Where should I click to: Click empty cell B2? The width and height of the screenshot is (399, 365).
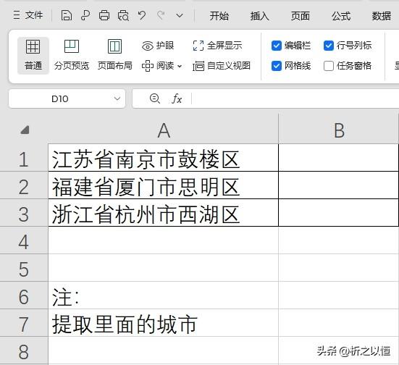(x=339, y=185)
